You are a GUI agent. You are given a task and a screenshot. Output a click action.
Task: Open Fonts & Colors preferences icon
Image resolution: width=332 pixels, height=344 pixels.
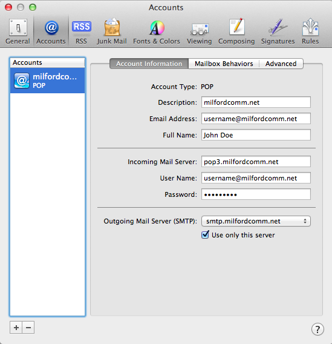(x=157, y=28)
